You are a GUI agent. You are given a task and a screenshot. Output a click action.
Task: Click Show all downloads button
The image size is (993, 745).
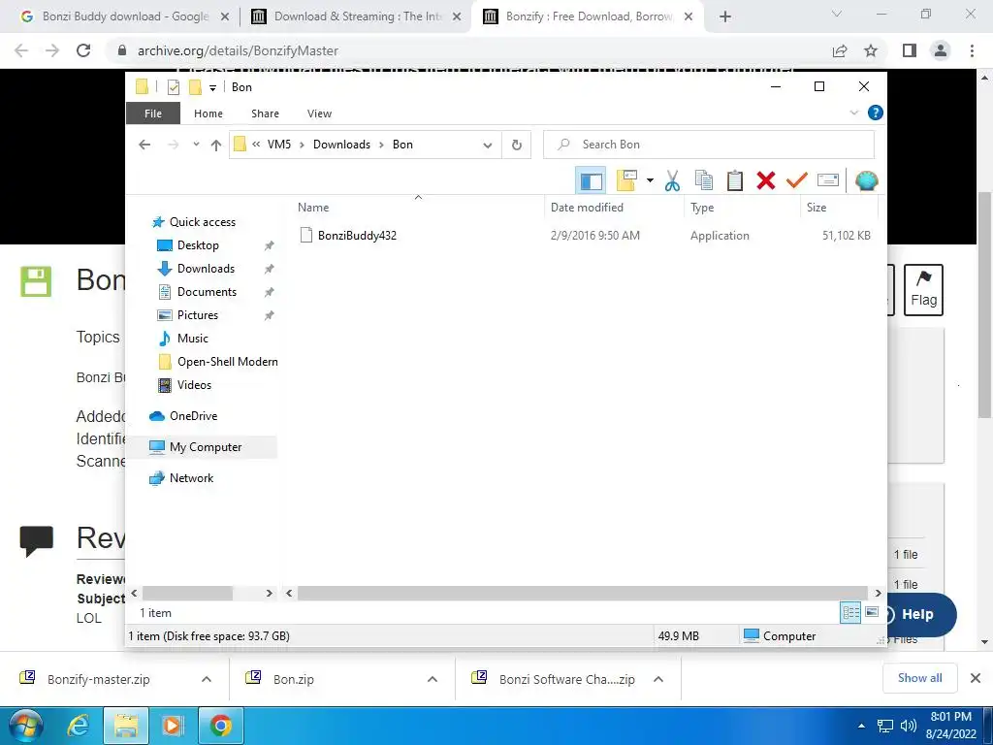pyautogui.click(x=919, y=678)
